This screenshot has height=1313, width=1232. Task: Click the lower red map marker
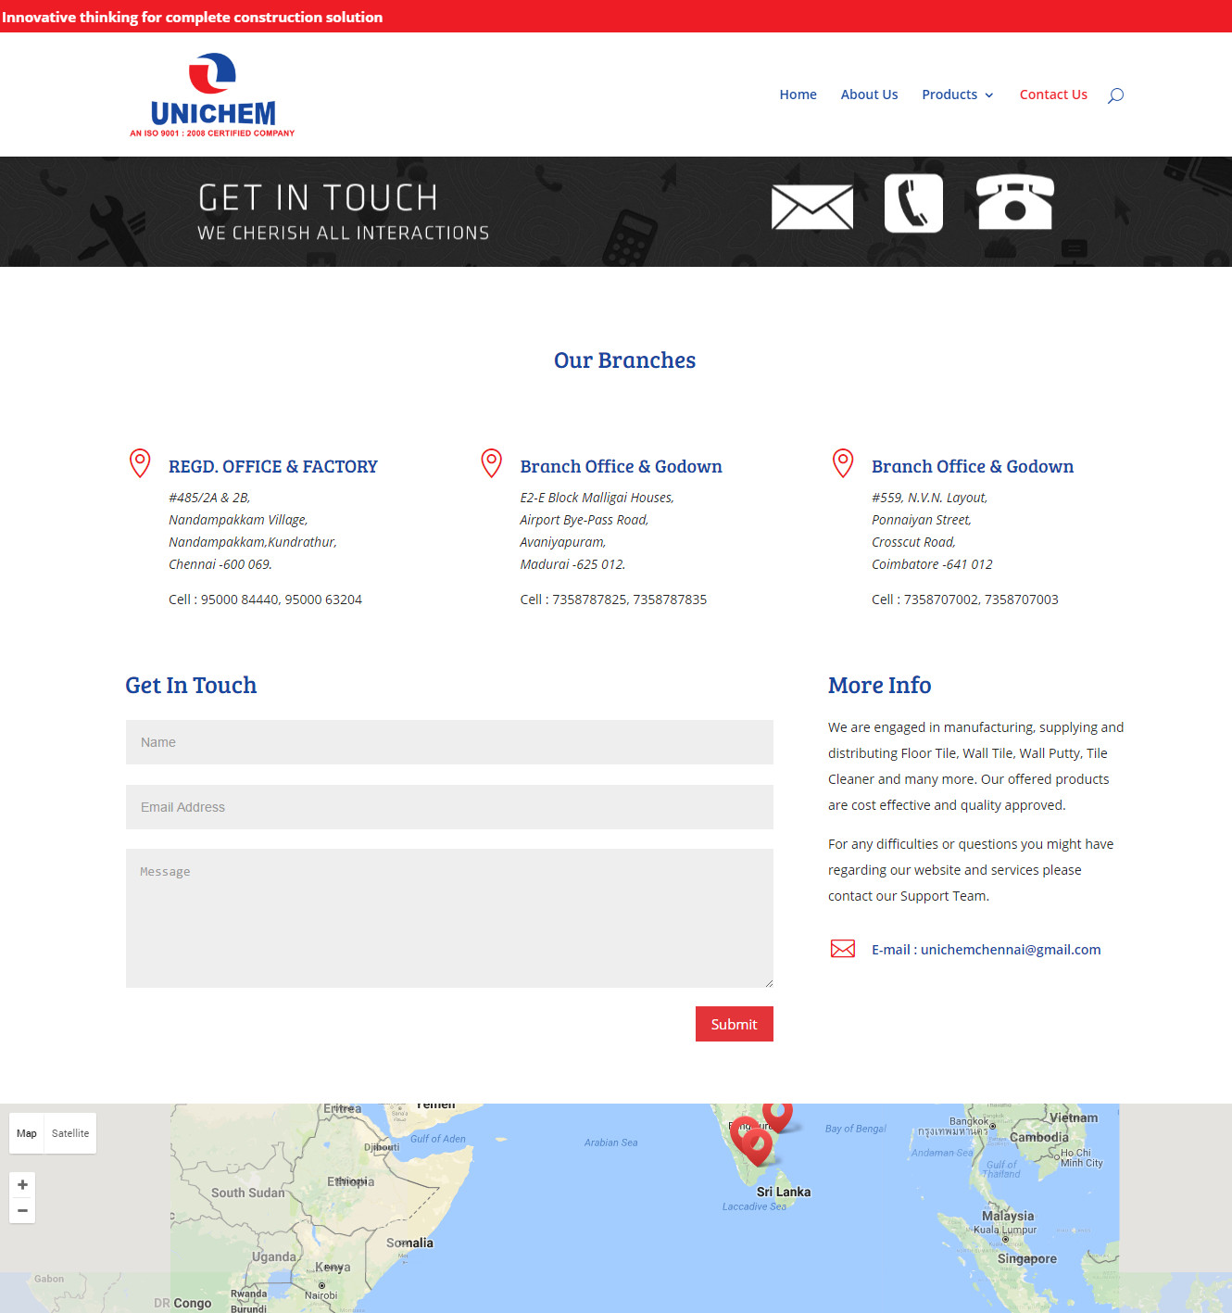pos(757,1147)
